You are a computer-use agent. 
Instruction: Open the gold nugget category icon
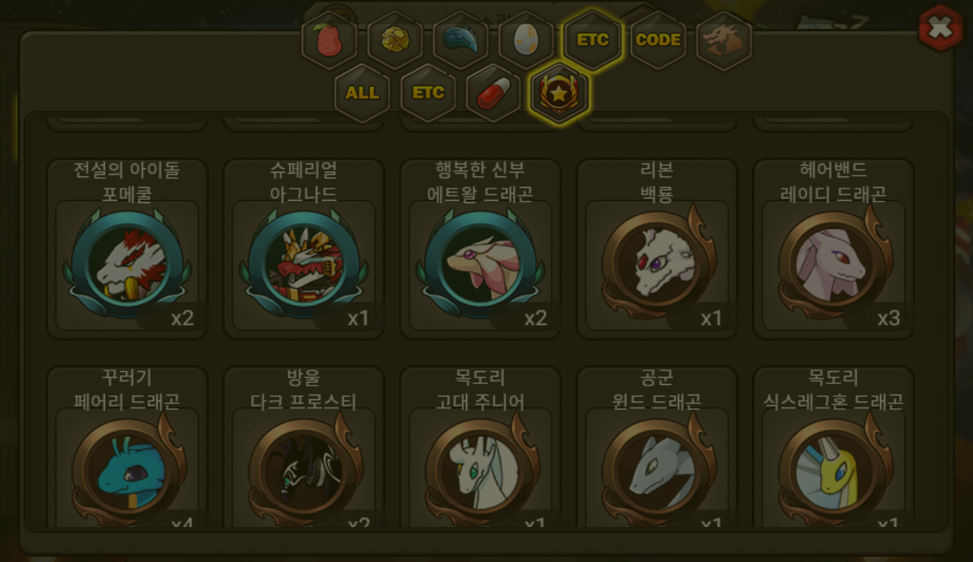[x=395, y=40]
